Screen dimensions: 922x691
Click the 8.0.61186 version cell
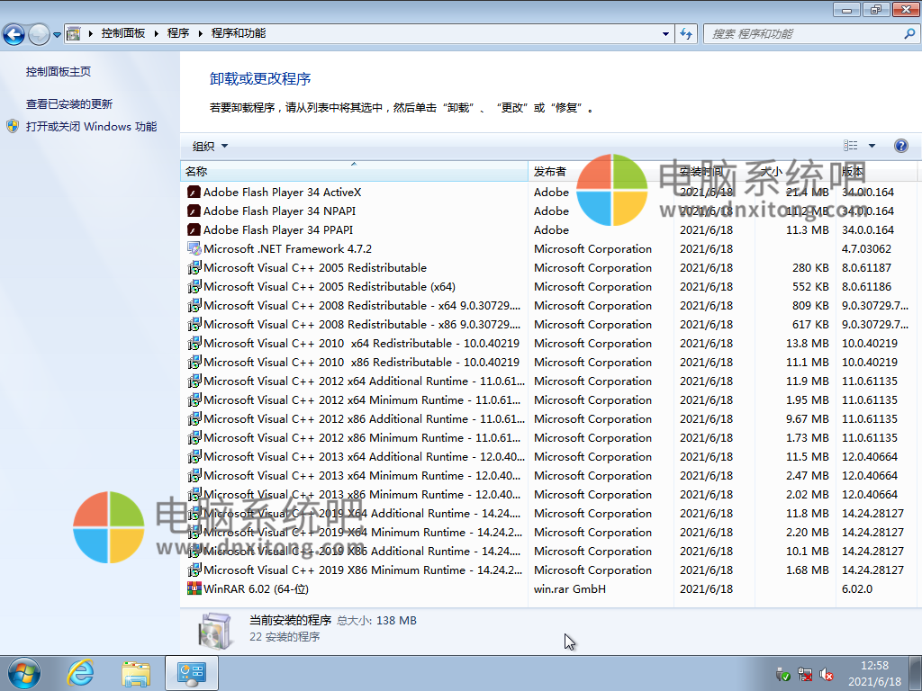867,287
